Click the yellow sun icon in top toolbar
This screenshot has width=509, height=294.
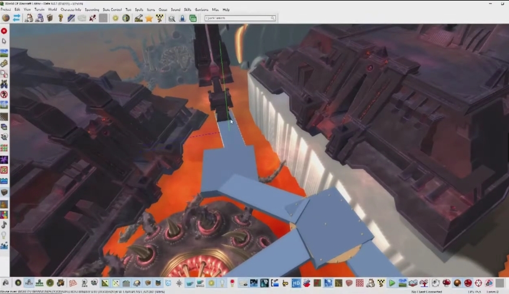click(x=115, y=18)
